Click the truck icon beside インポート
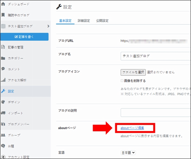The image size is (191, 159). pyautogui.click(x=3, y=113)
